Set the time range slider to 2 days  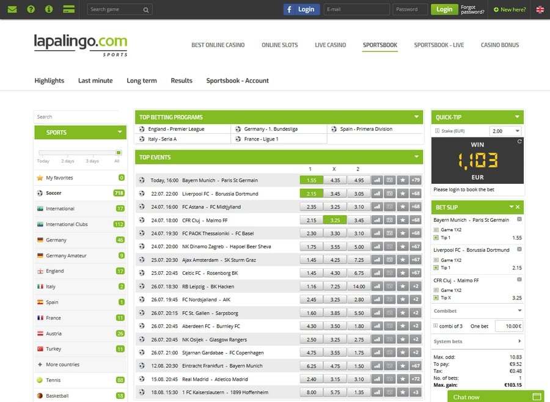tap(68, 161)
